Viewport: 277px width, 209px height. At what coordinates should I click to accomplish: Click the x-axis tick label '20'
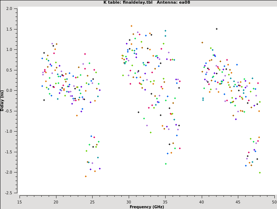pos(56,202)
